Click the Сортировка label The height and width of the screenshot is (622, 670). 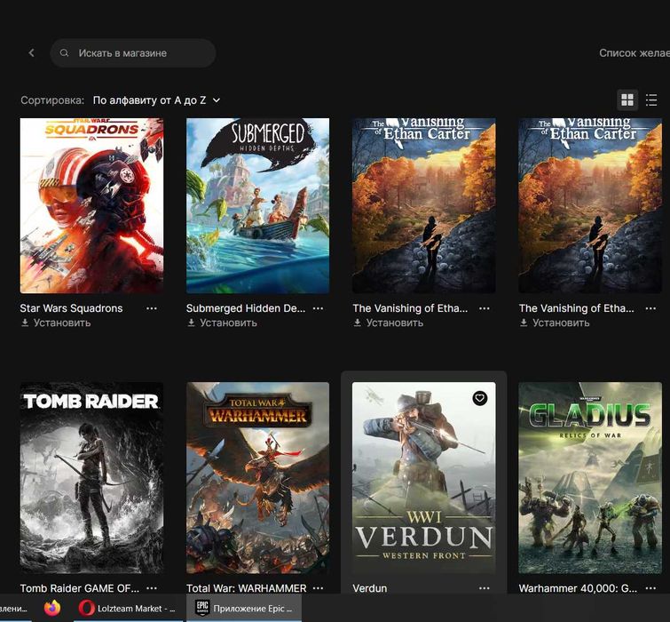52,100
